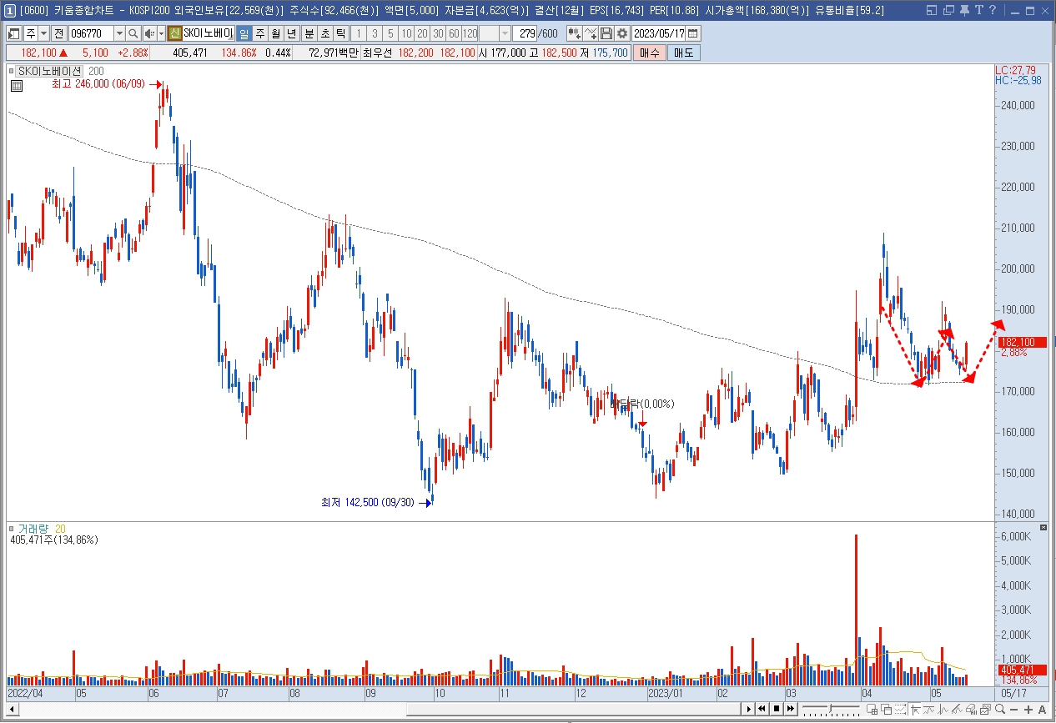
Task: Click the green 신 badge icon
Action: point(175,33)
